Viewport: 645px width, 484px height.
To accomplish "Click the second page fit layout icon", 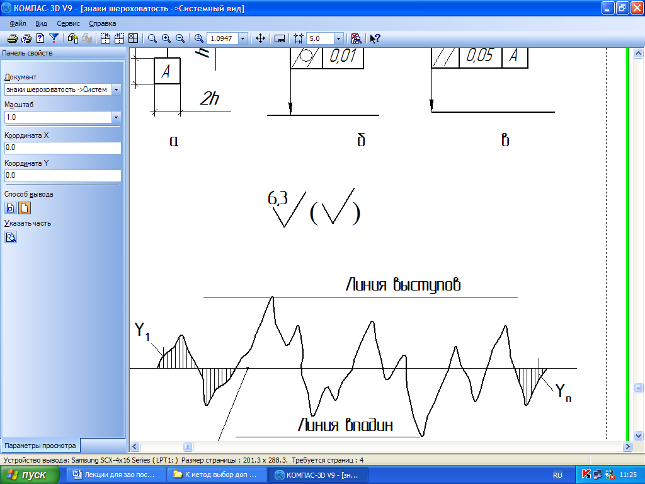I will coord(119,38).
